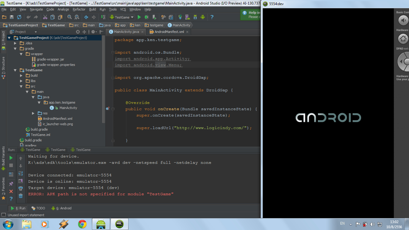
Task: Click the Chrome icon in taskbar
Action: coord(82,224)
